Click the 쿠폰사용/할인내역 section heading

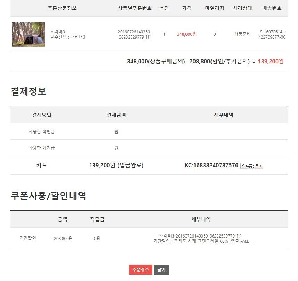pos(49,195)
